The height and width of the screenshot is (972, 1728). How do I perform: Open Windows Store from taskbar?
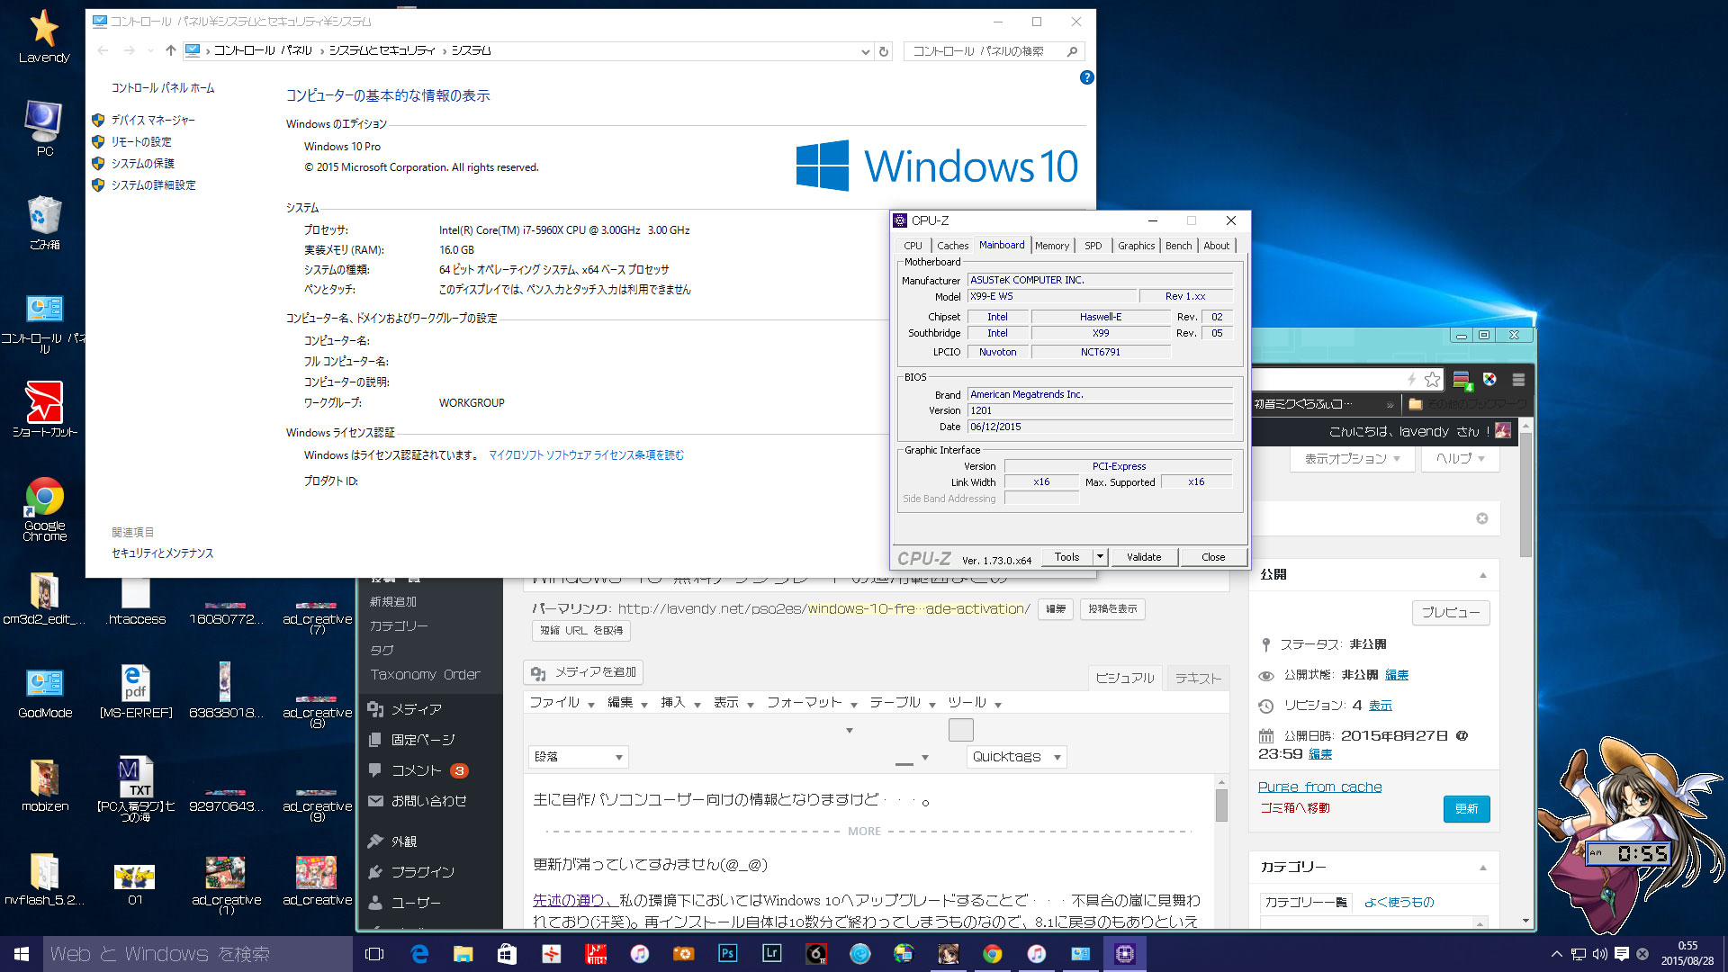pos(507,954)
